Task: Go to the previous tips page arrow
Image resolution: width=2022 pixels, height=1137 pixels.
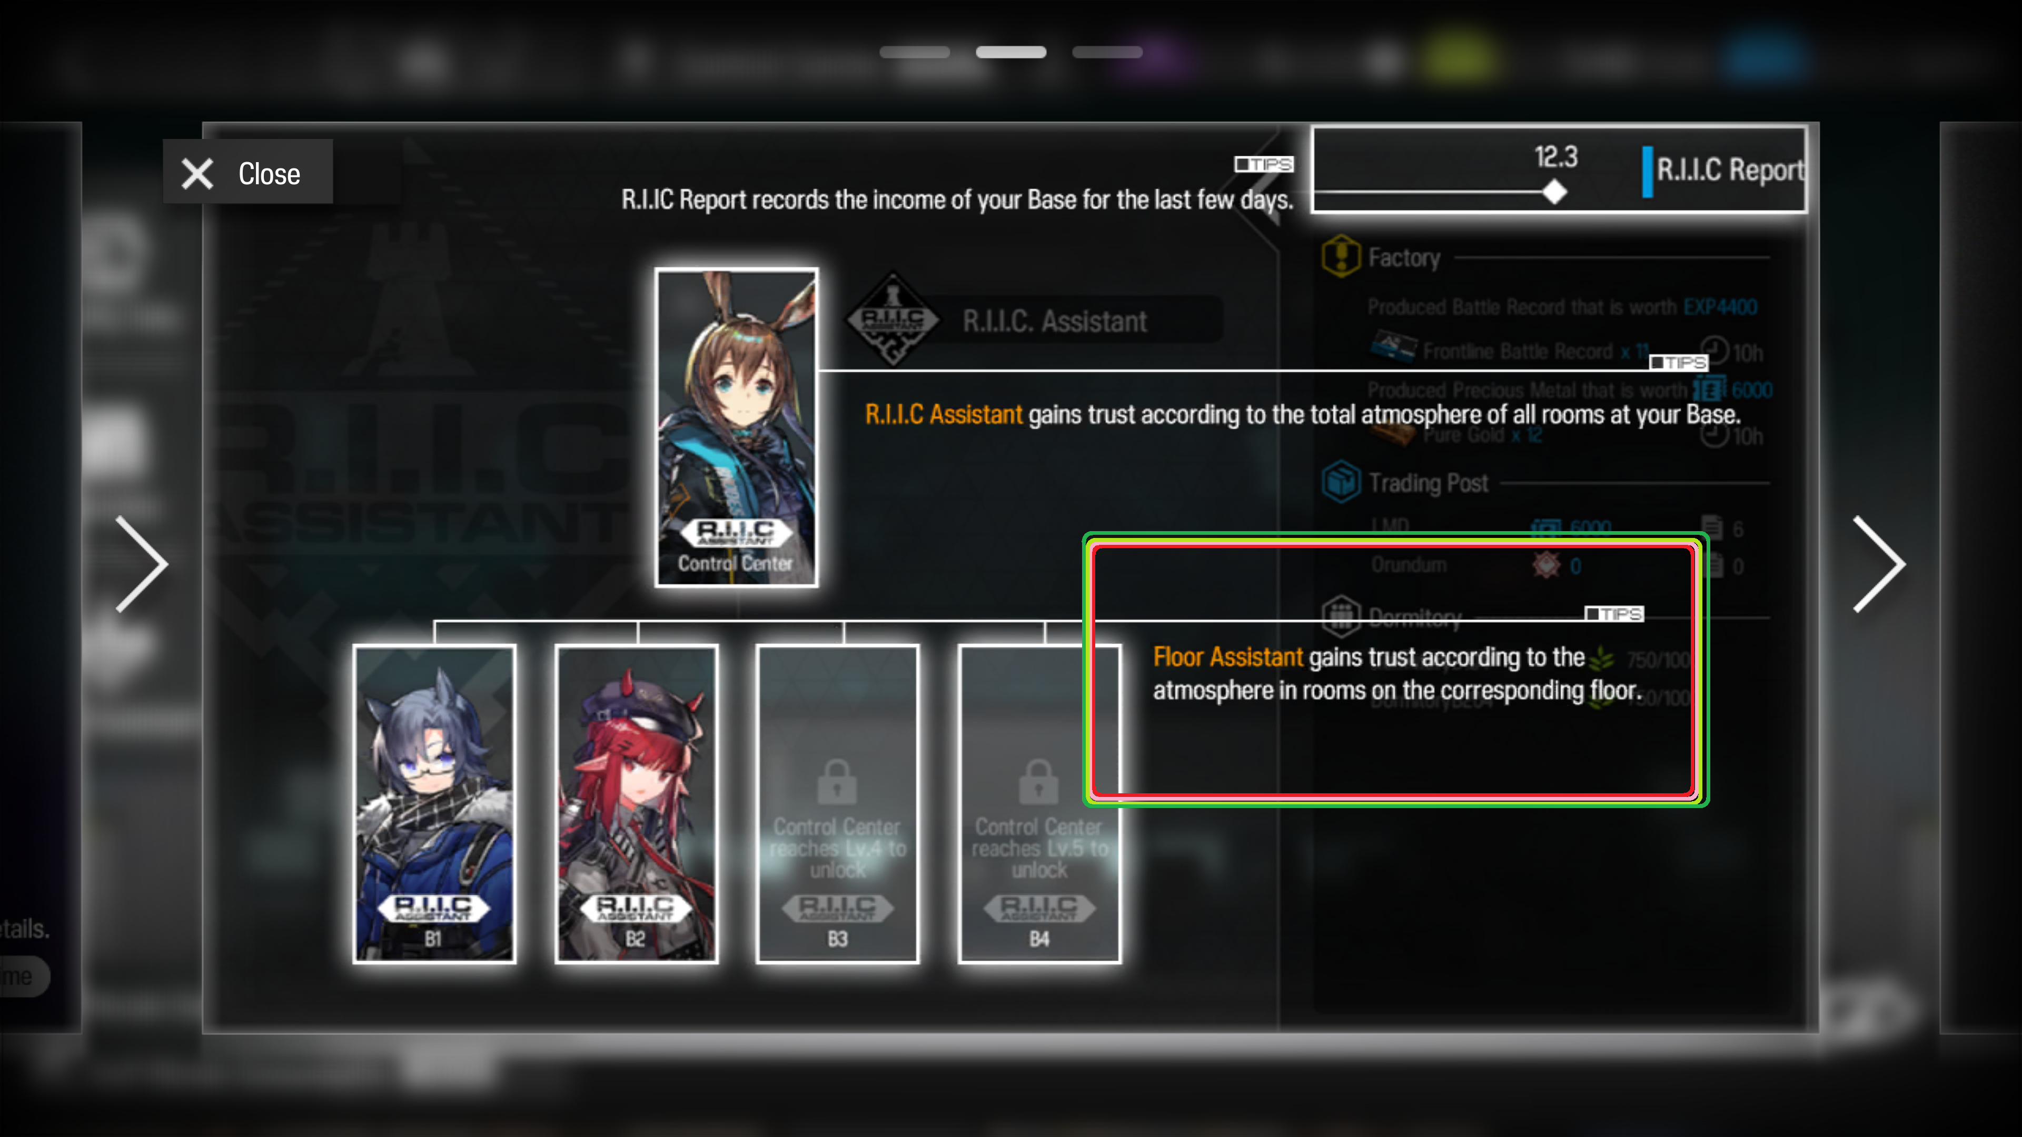Action: tap(142, 563)
